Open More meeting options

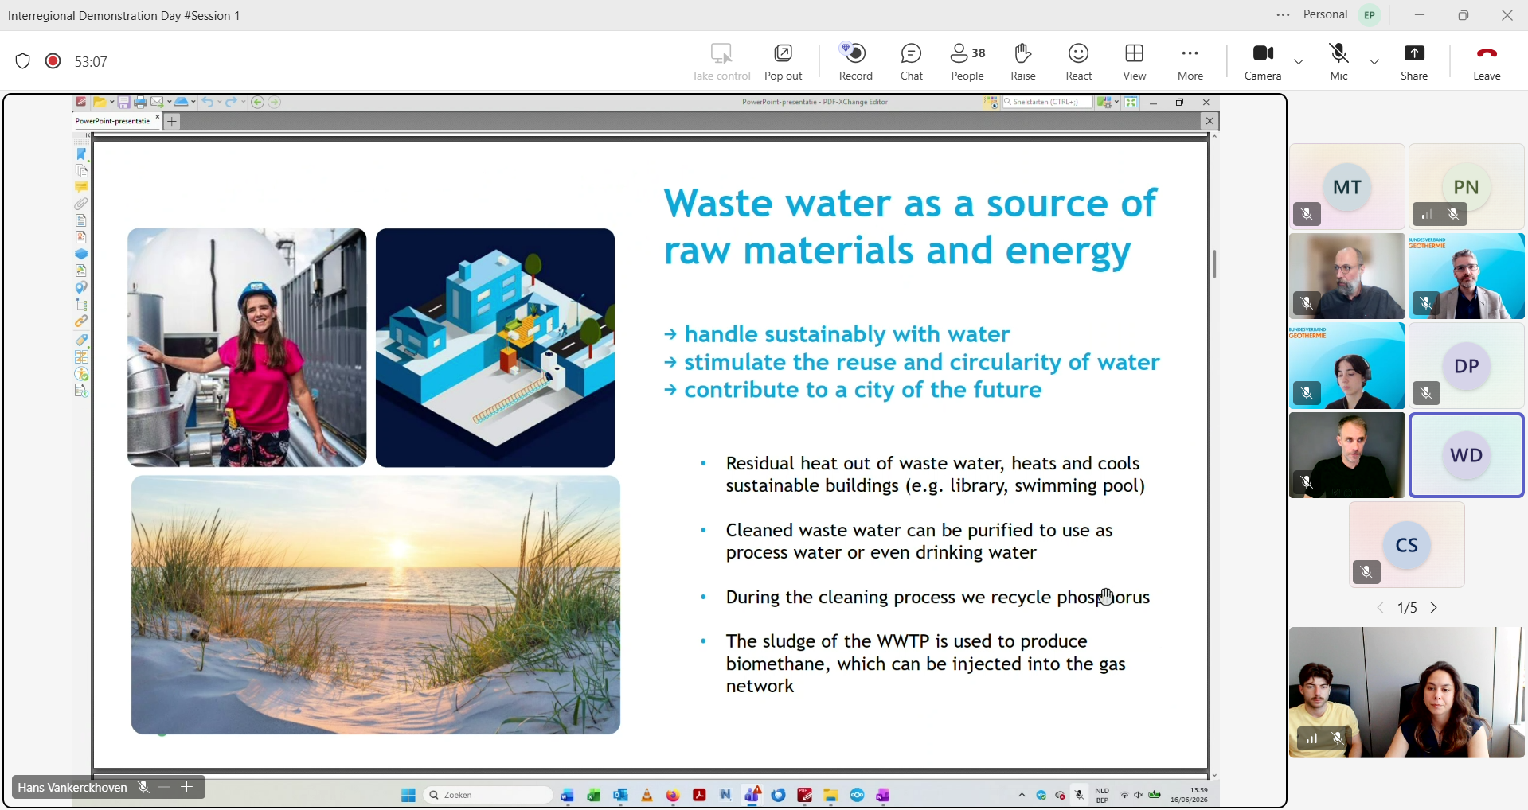[x=1190, y=62]
